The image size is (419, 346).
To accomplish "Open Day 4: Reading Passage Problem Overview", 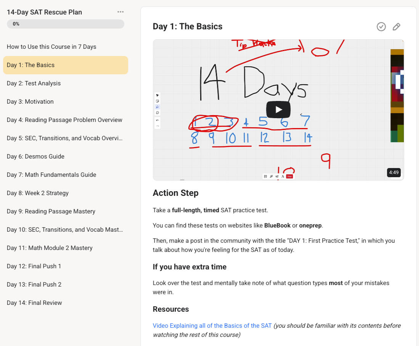I will tap(64, 120).
